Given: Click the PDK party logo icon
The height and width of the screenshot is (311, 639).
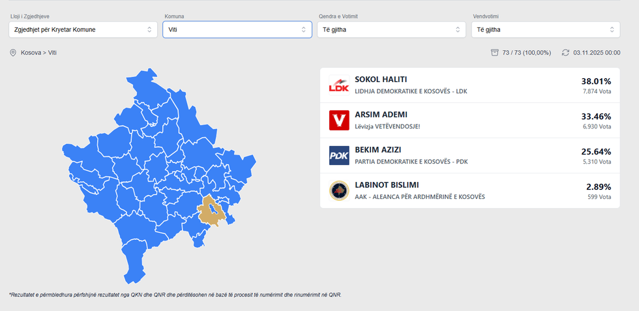Looking at the screenshot, I should coord(339,156).
